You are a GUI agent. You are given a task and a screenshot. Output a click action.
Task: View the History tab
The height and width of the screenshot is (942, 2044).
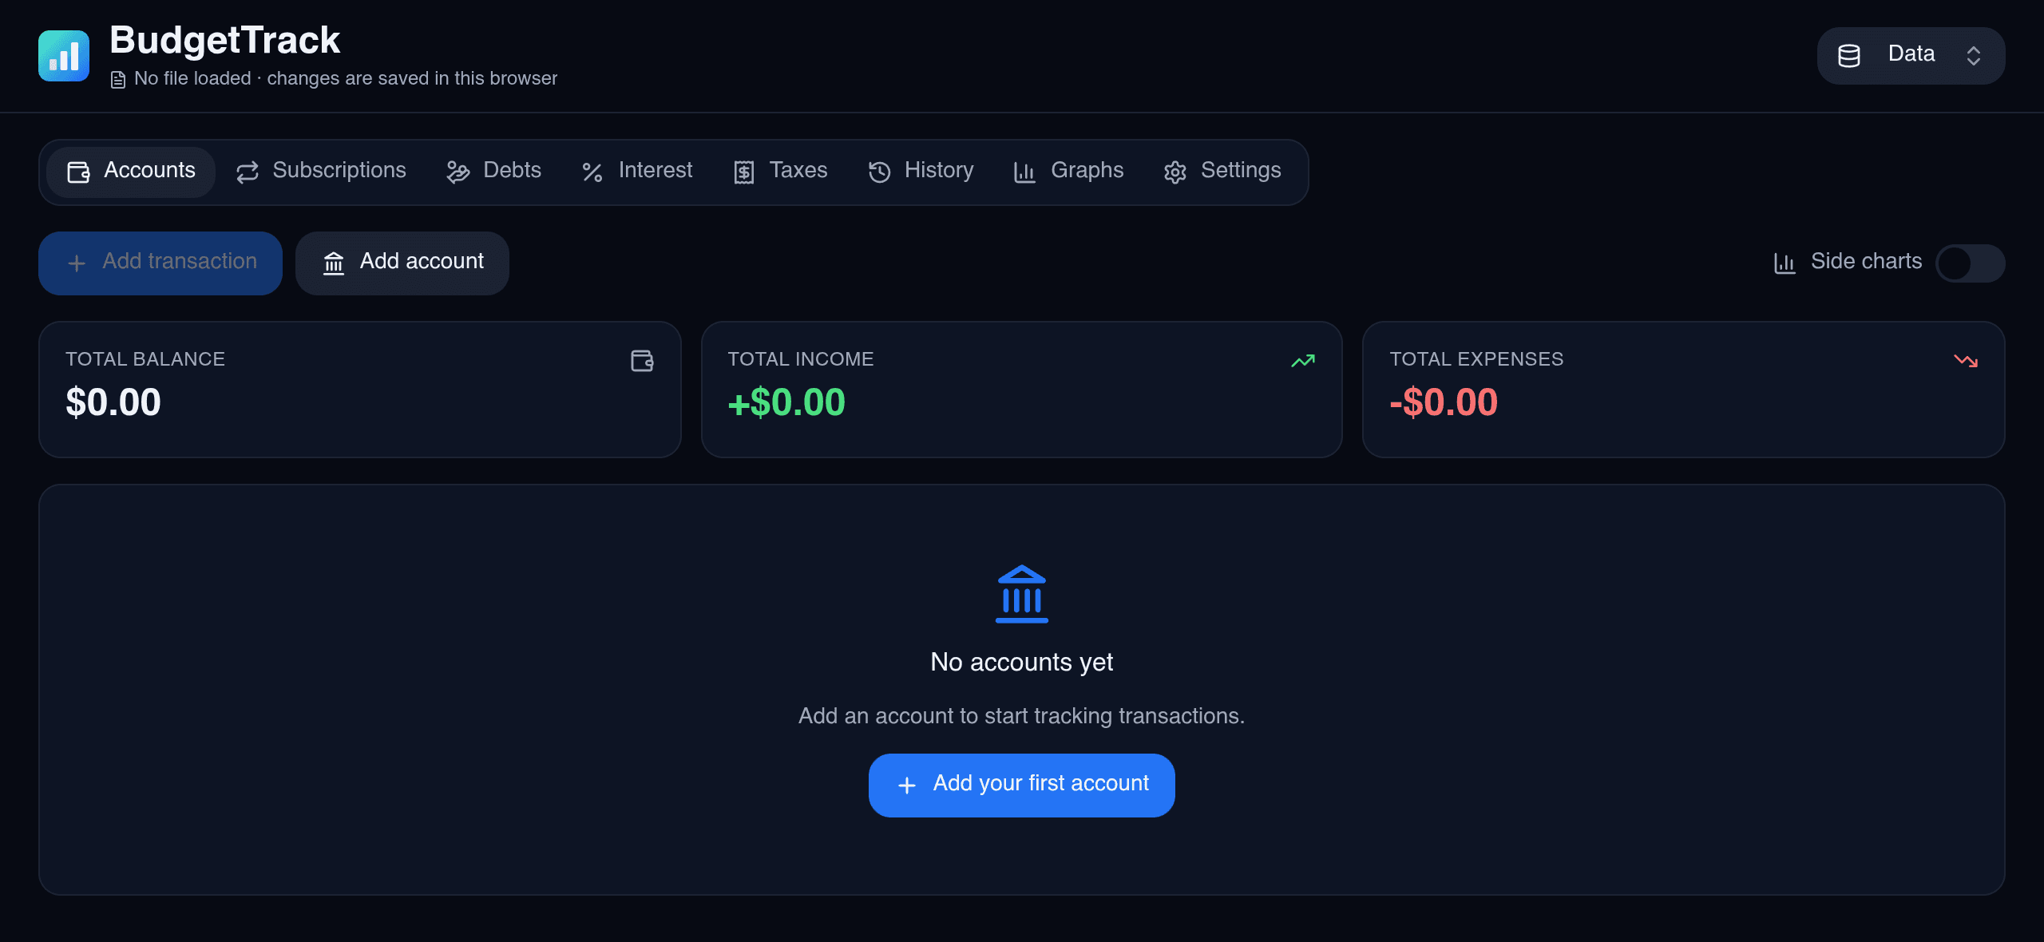[921, 171]
